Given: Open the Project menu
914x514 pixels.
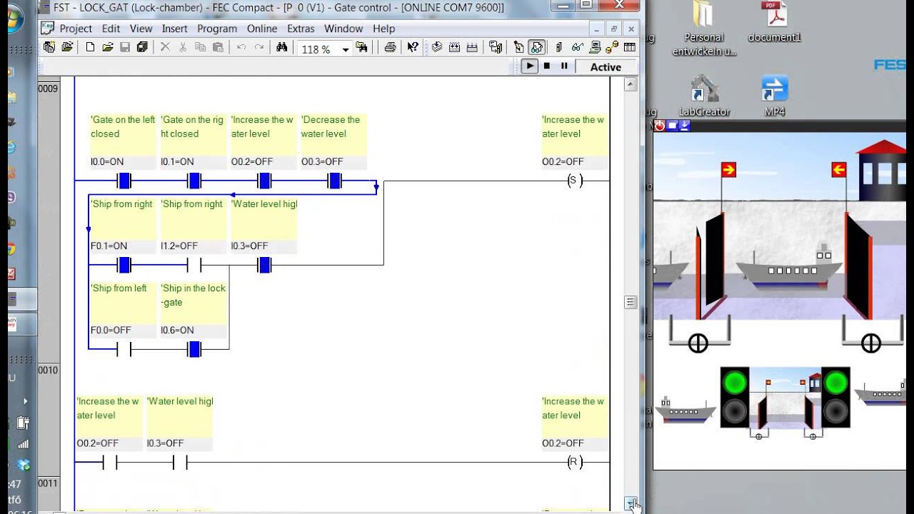Looking at the screenshot, I should click(x=76, y=29).
